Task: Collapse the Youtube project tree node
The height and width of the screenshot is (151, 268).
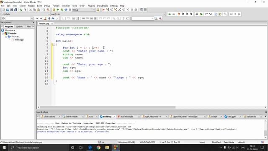Action: (3, 34)
